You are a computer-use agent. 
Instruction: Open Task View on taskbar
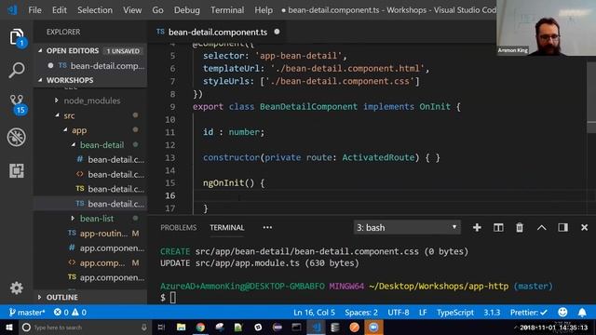(x=161, y=327)
